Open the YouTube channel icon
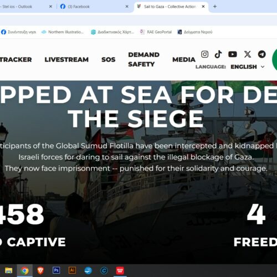 (233, 54)
